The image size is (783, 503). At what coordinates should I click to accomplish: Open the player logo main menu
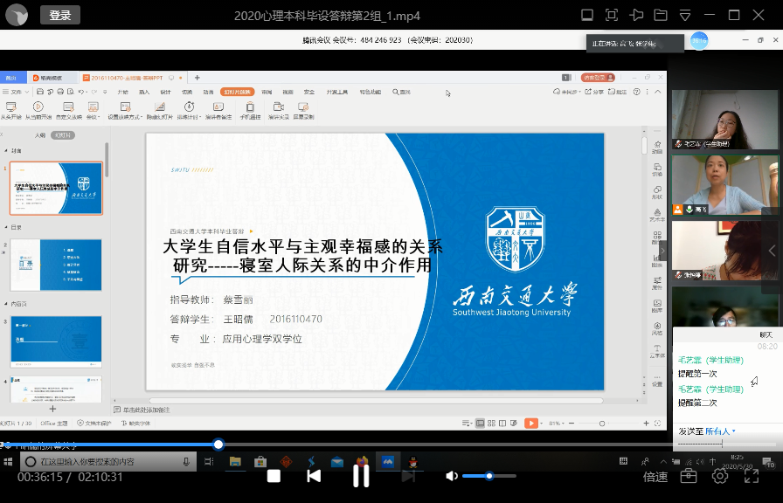point(17,15)
